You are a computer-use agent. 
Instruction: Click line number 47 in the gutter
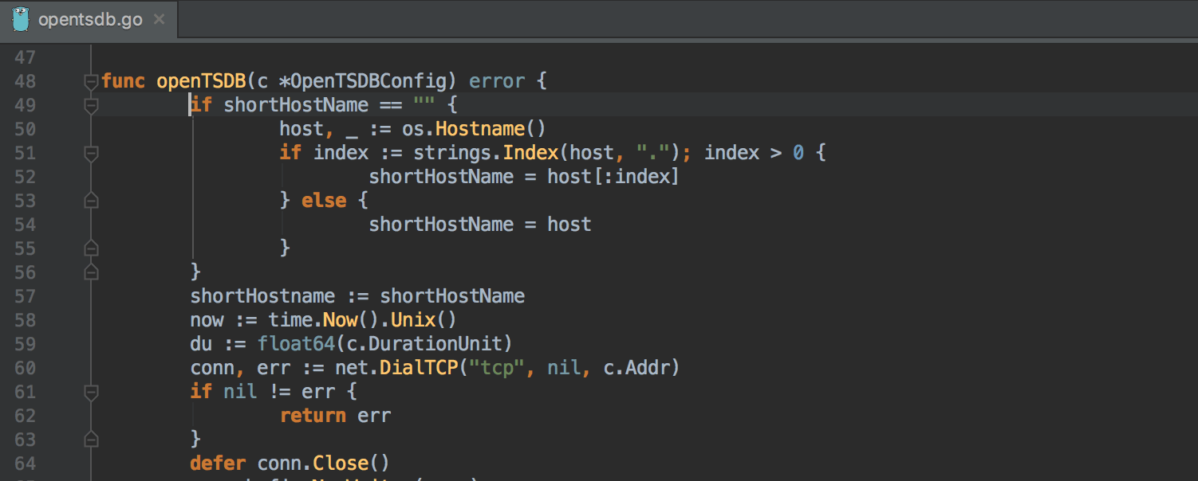[26, 57]
